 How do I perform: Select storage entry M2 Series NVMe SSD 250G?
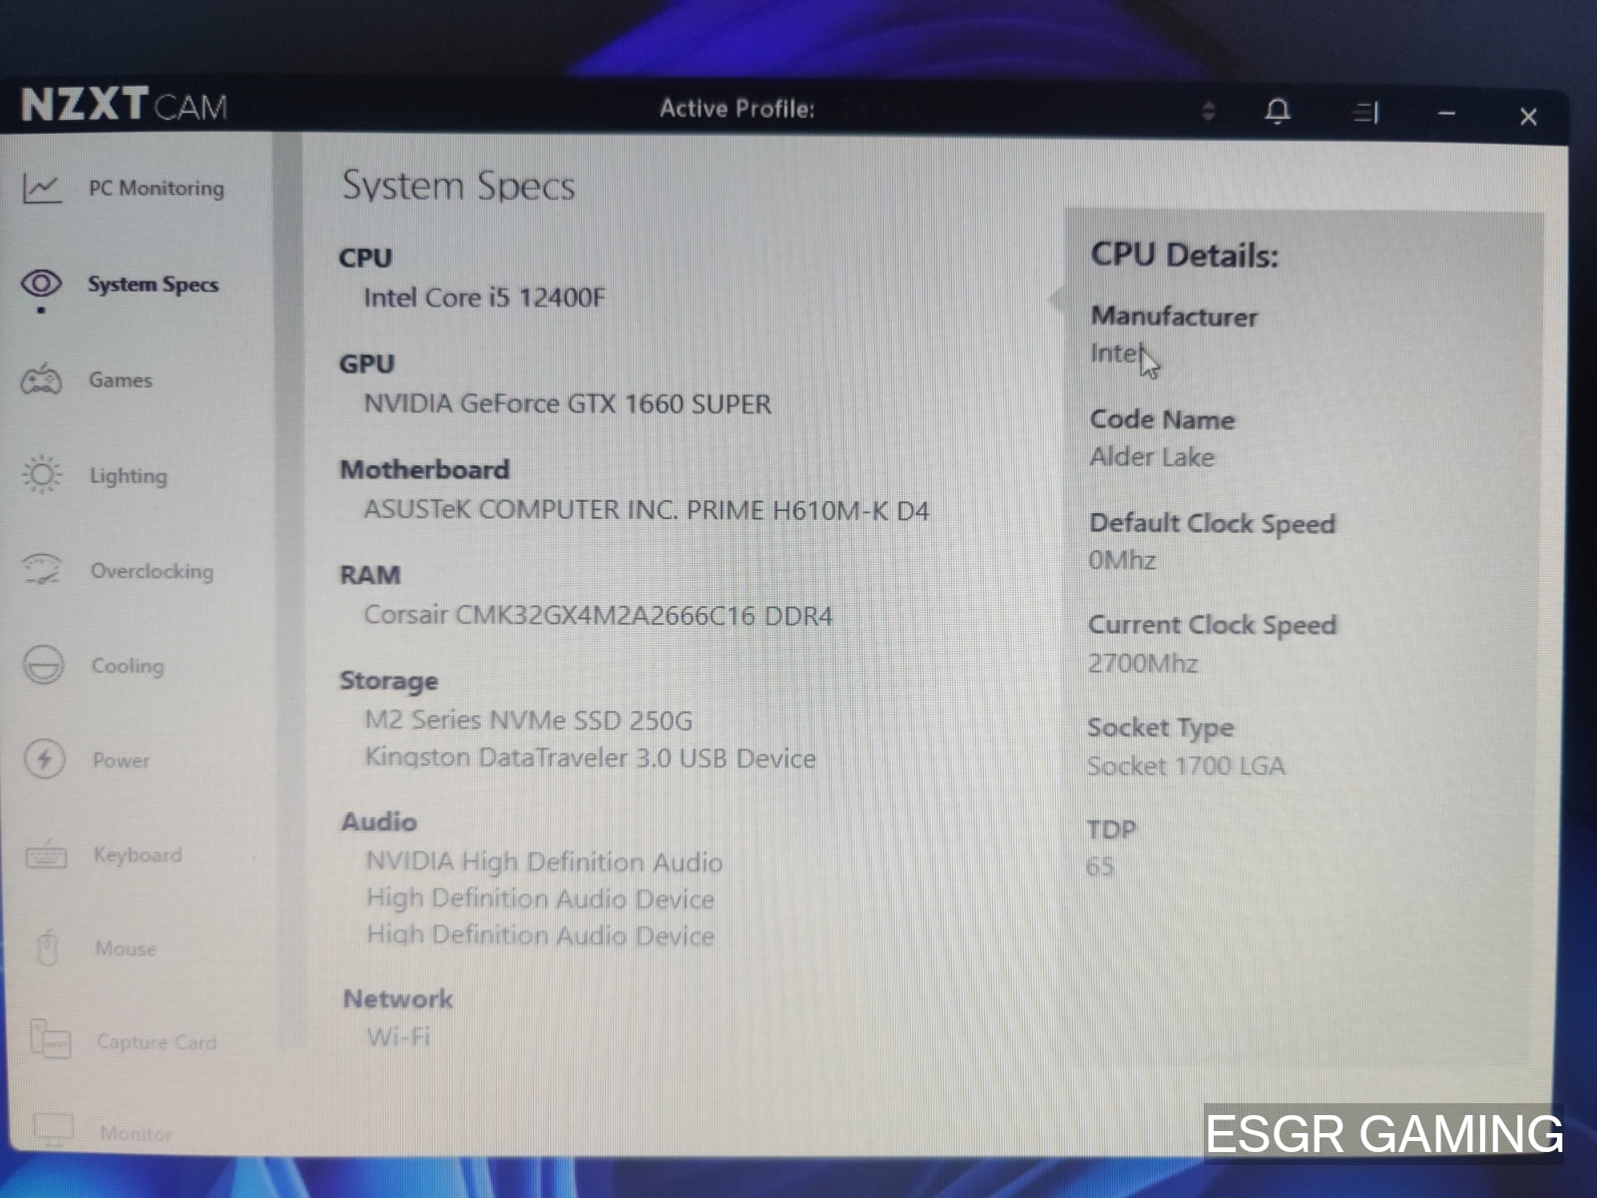(x=528, y=720)
